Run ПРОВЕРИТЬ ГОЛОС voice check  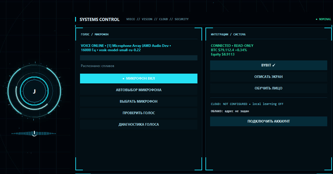pyautogui.click(x=139, y=113)
